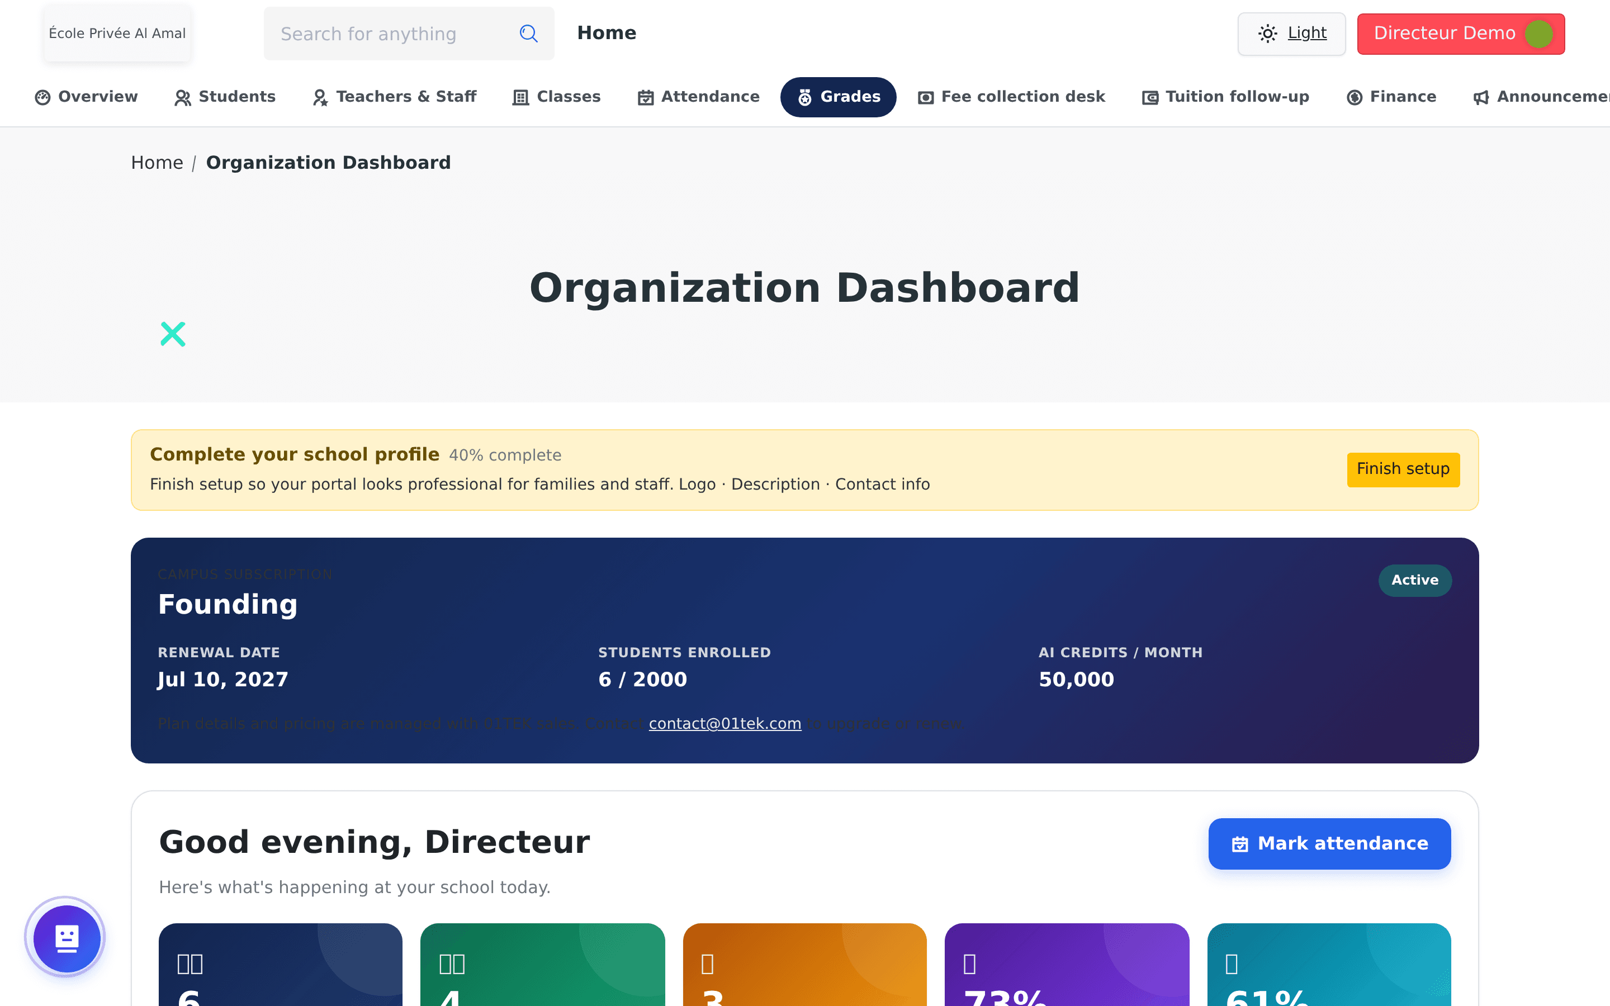Click the Attendance calendar icon

pos(645,98)
